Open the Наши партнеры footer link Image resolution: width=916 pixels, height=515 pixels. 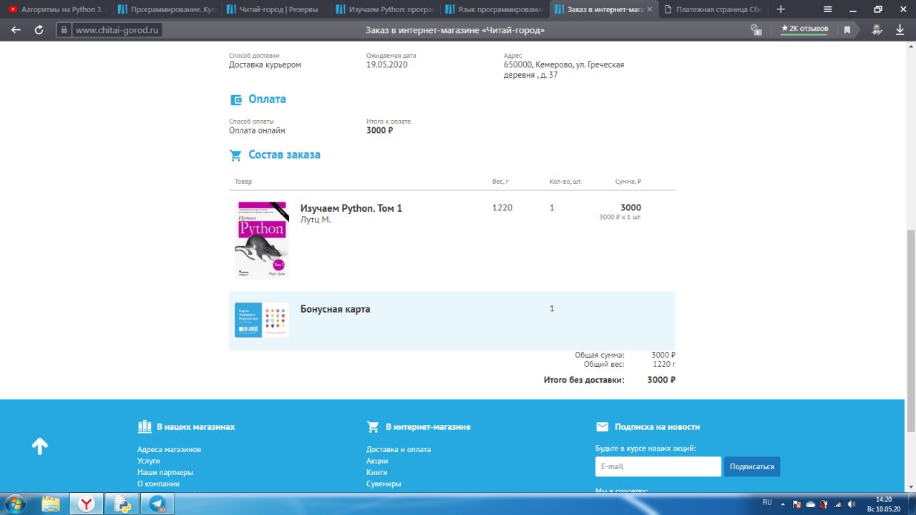(165, 472)
